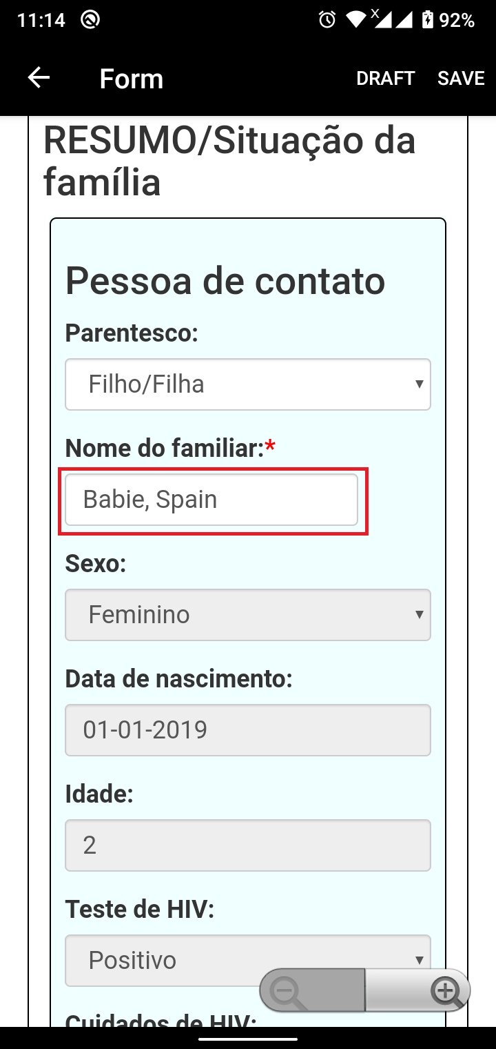Focus the Nome do familiar field
Screen dimensions: 496x1049
[x=211, y=499]
